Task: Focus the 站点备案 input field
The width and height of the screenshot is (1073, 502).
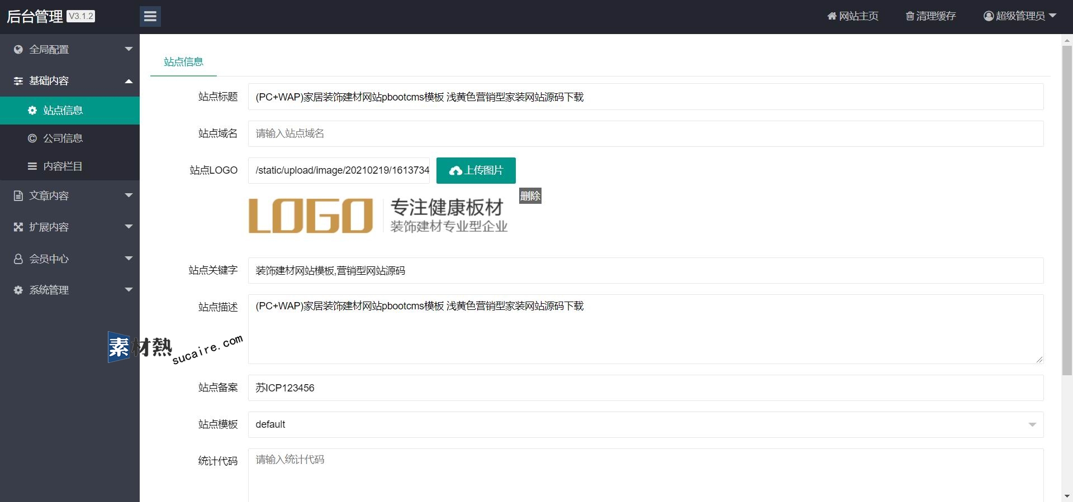Action: pyautogui.click(x=645, y=388)
